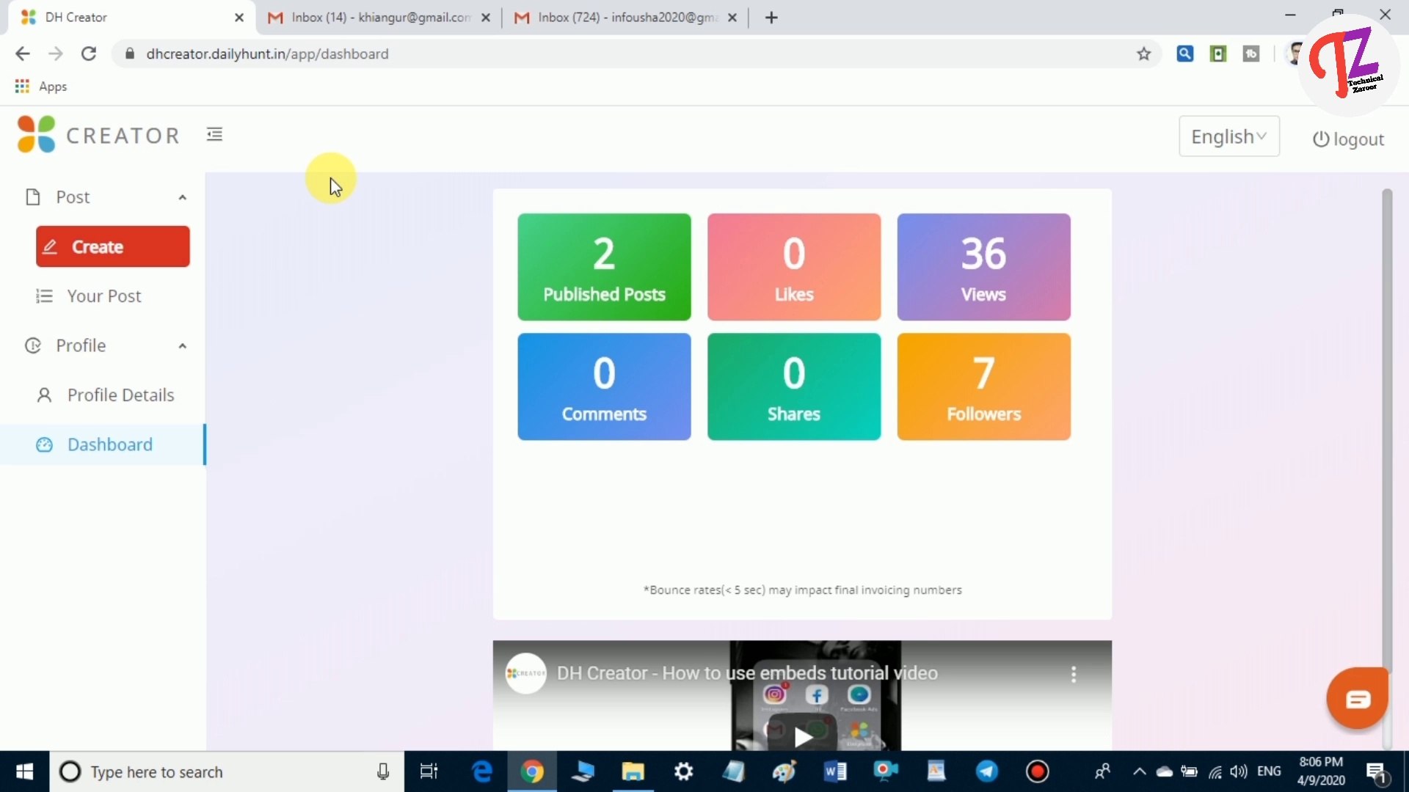Image resolution: width=1409 pixels, height=792 pixels.
Task: Open Your Post in sidebar
Action: click(x=104, y=296)
